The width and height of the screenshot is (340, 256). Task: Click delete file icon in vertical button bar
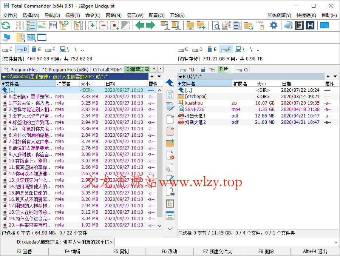170,155
